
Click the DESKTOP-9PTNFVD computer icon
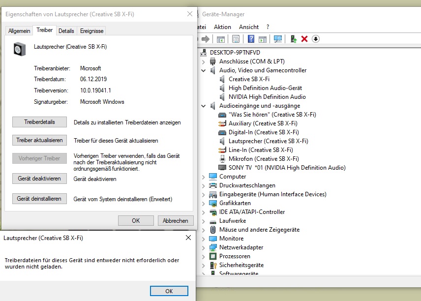(x=204, y=52)
